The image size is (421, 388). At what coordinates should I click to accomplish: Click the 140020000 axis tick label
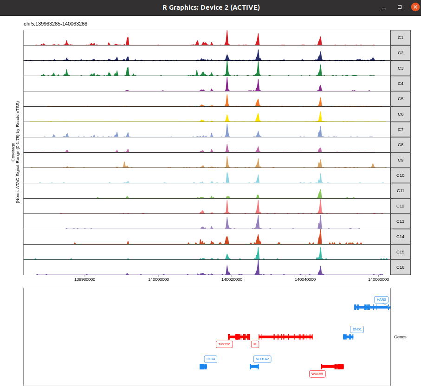[233, 280]
